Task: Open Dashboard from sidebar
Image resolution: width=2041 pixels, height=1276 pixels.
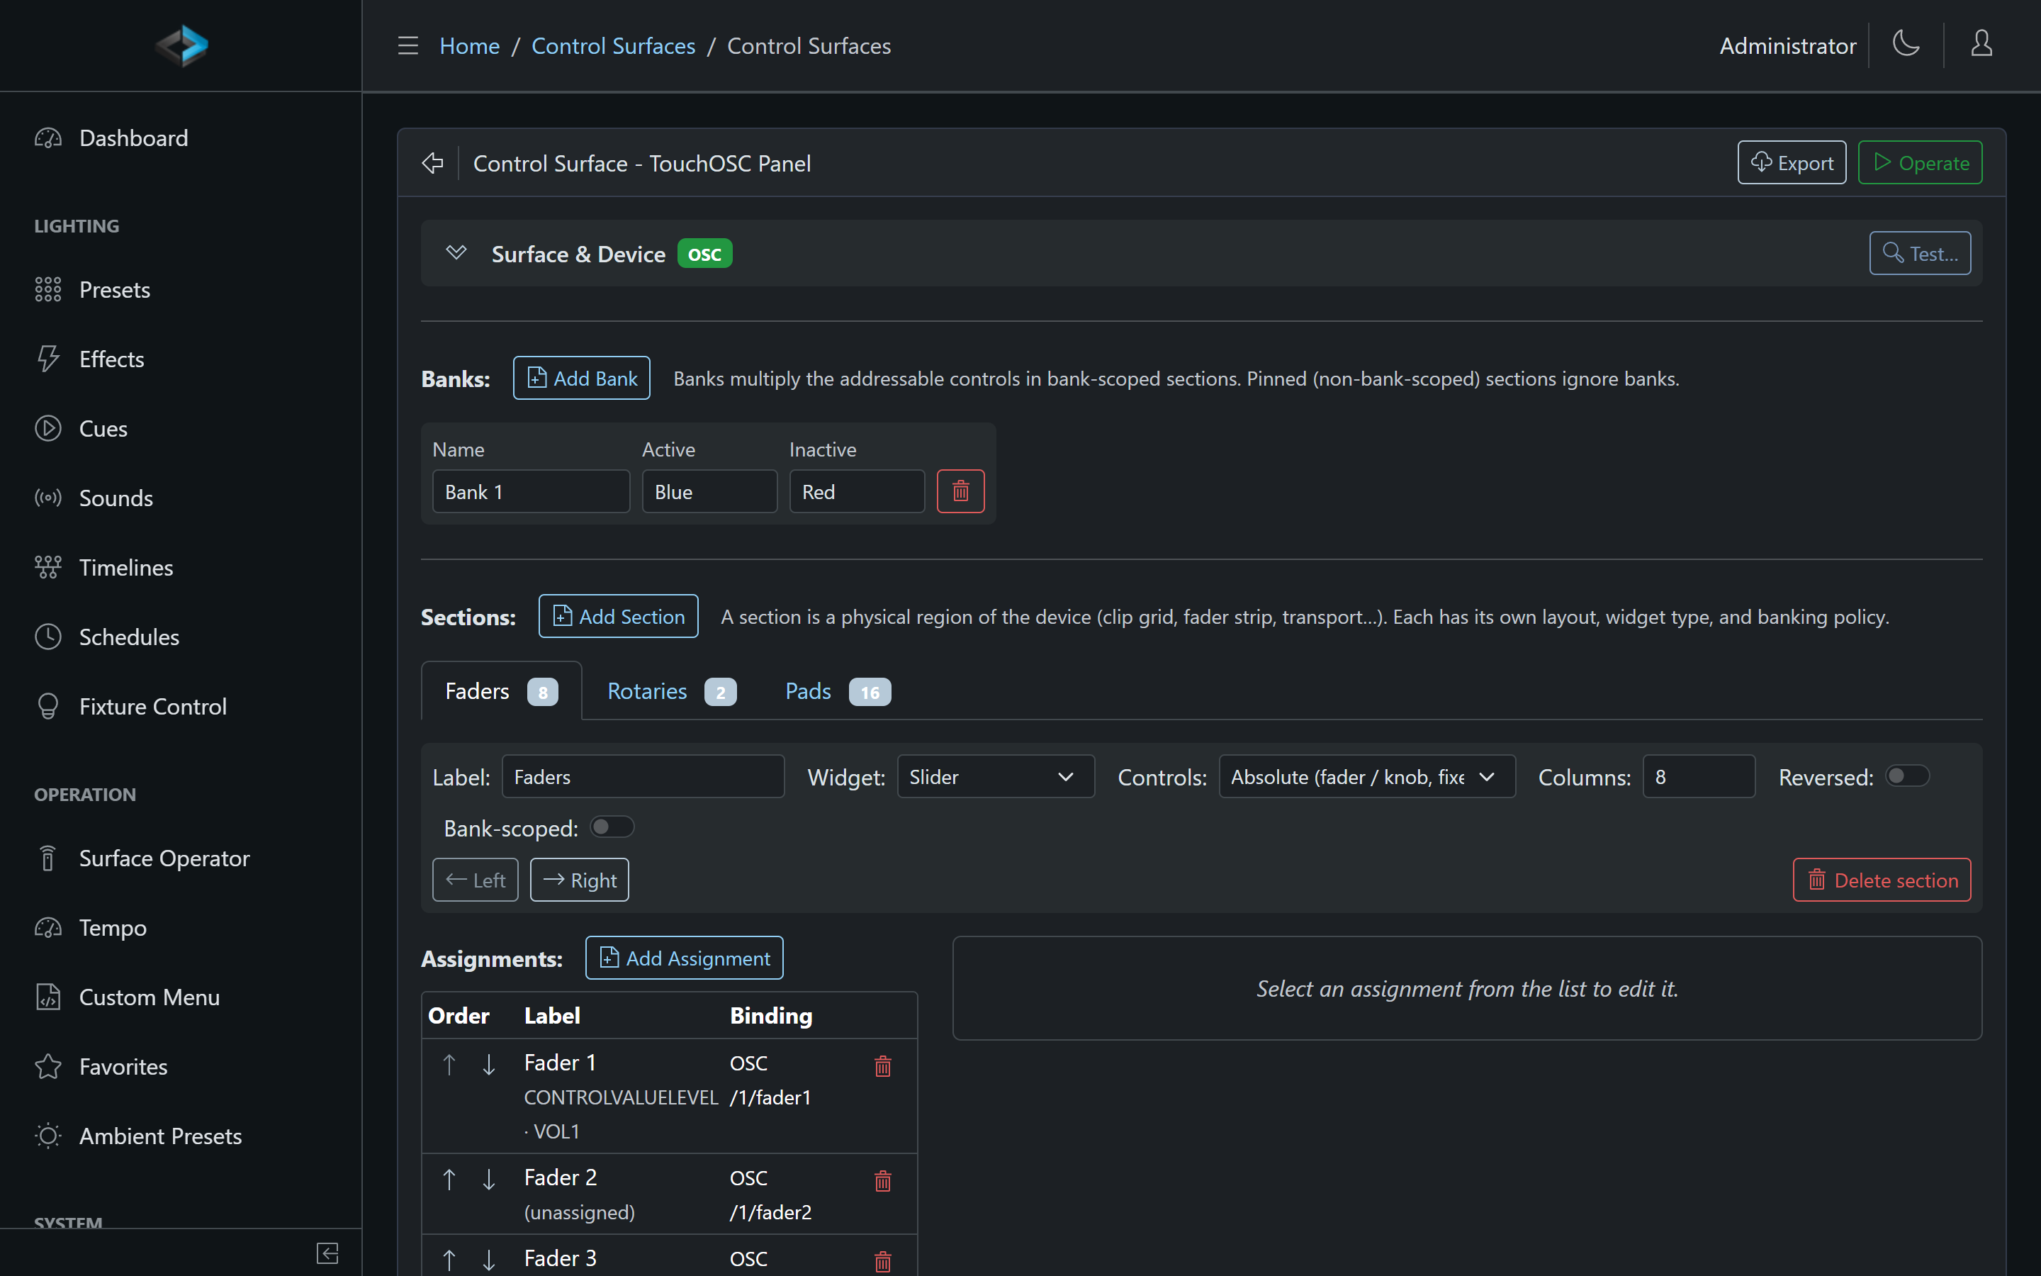Action: point(181,138)
